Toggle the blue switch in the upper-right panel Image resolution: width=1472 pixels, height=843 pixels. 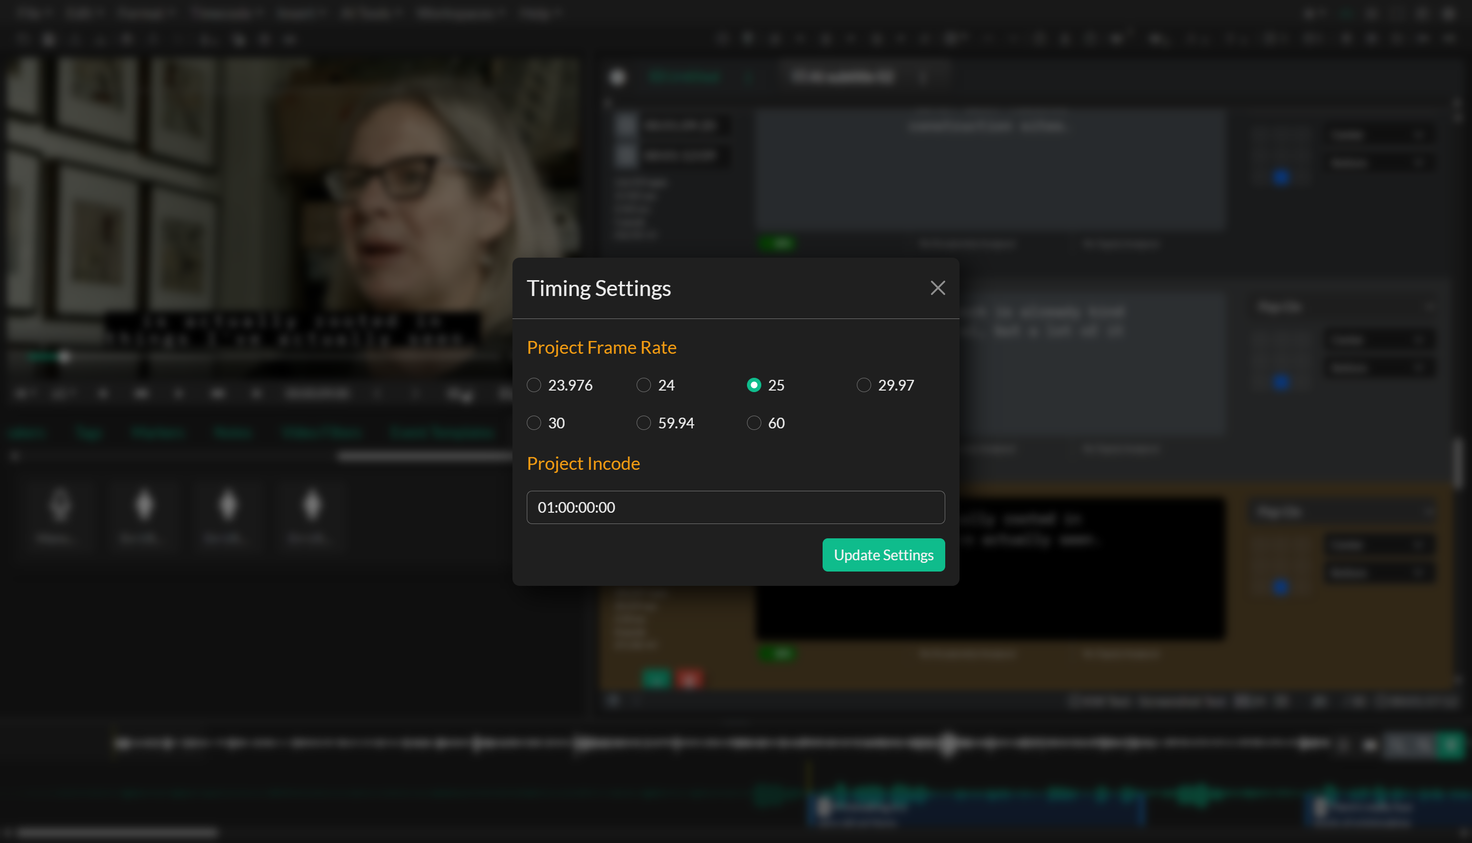1281,178
